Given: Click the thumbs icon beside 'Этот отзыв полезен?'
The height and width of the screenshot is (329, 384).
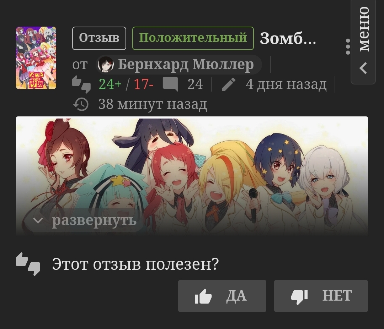Looking at the screenshot, I should pos(28,264).
